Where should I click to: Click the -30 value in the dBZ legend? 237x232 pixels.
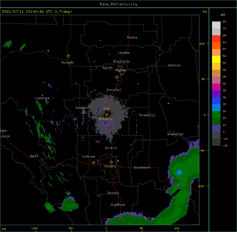point(225,146)
